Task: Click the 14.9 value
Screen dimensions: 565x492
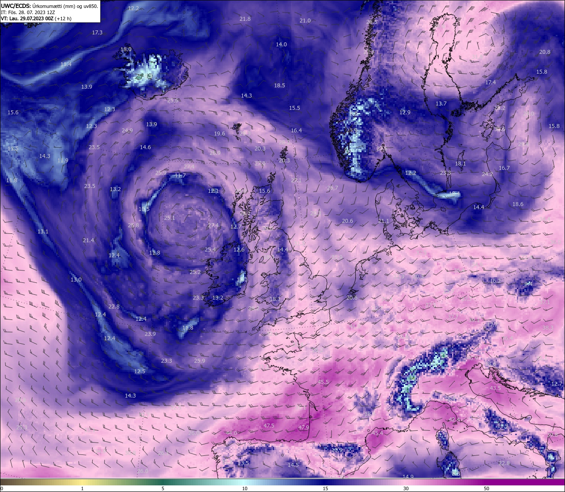Action: pyautogui.click(x=408, y=477)
